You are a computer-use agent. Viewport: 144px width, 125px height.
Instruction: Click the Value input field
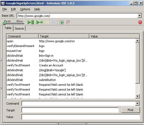coord(81,117)
